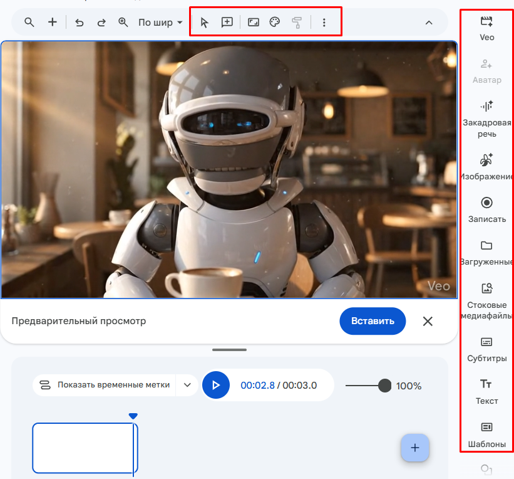Open the add comment tool
The width and height of the screenshot is (514, 479).
tap(227, 22)
